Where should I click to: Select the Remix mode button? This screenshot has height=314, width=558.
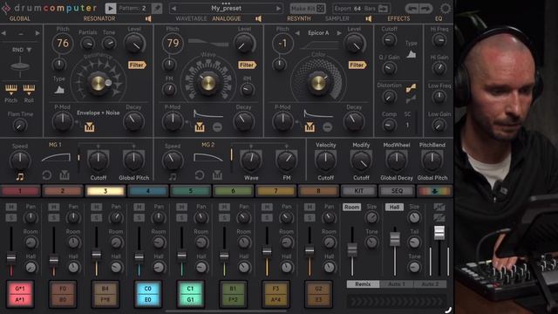pos(363,284)
